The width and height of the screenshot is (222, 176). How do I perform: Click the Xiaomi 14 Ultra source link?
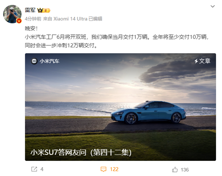pyautogui.click(x=70, y=19)
